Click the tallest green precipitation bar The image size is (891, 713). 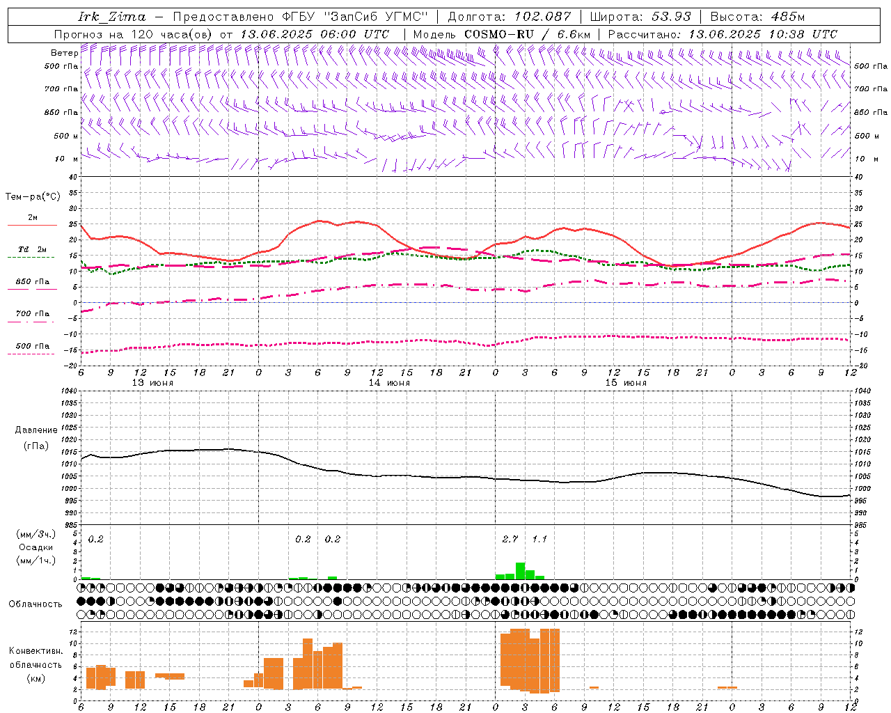(x=520, y=571)
